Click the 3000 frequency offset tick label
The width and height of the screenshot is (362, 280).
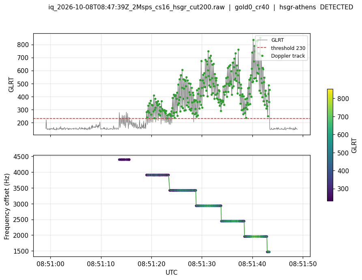[x=22, y=204]
